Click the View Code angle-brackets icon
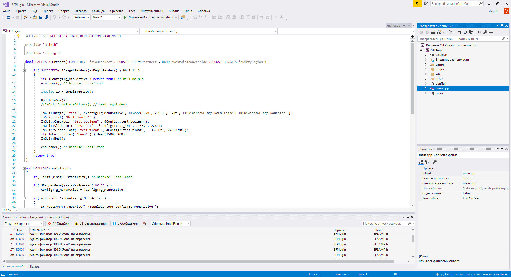511x277 pixels. (479, 32)
